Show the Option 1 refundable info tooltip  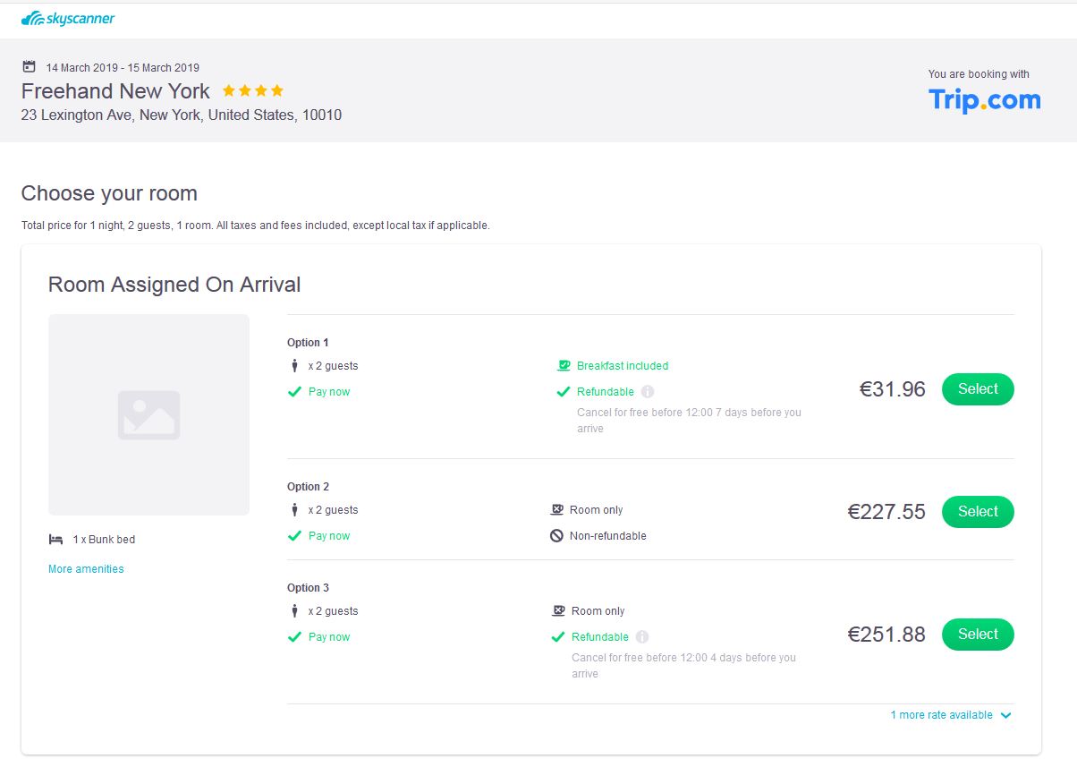[648, 392]
